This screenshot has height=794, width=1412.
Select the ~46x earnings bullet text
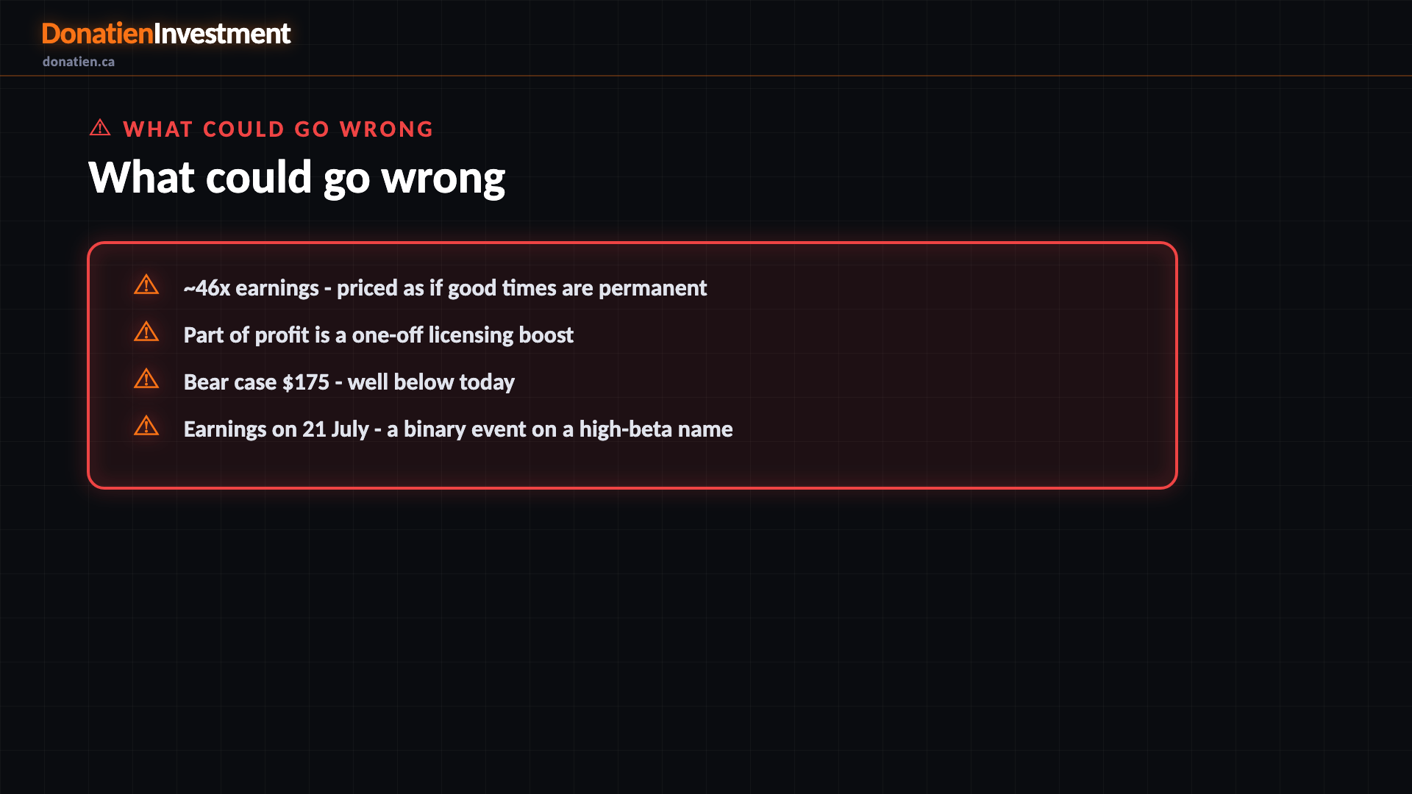[x=445, y=287]
